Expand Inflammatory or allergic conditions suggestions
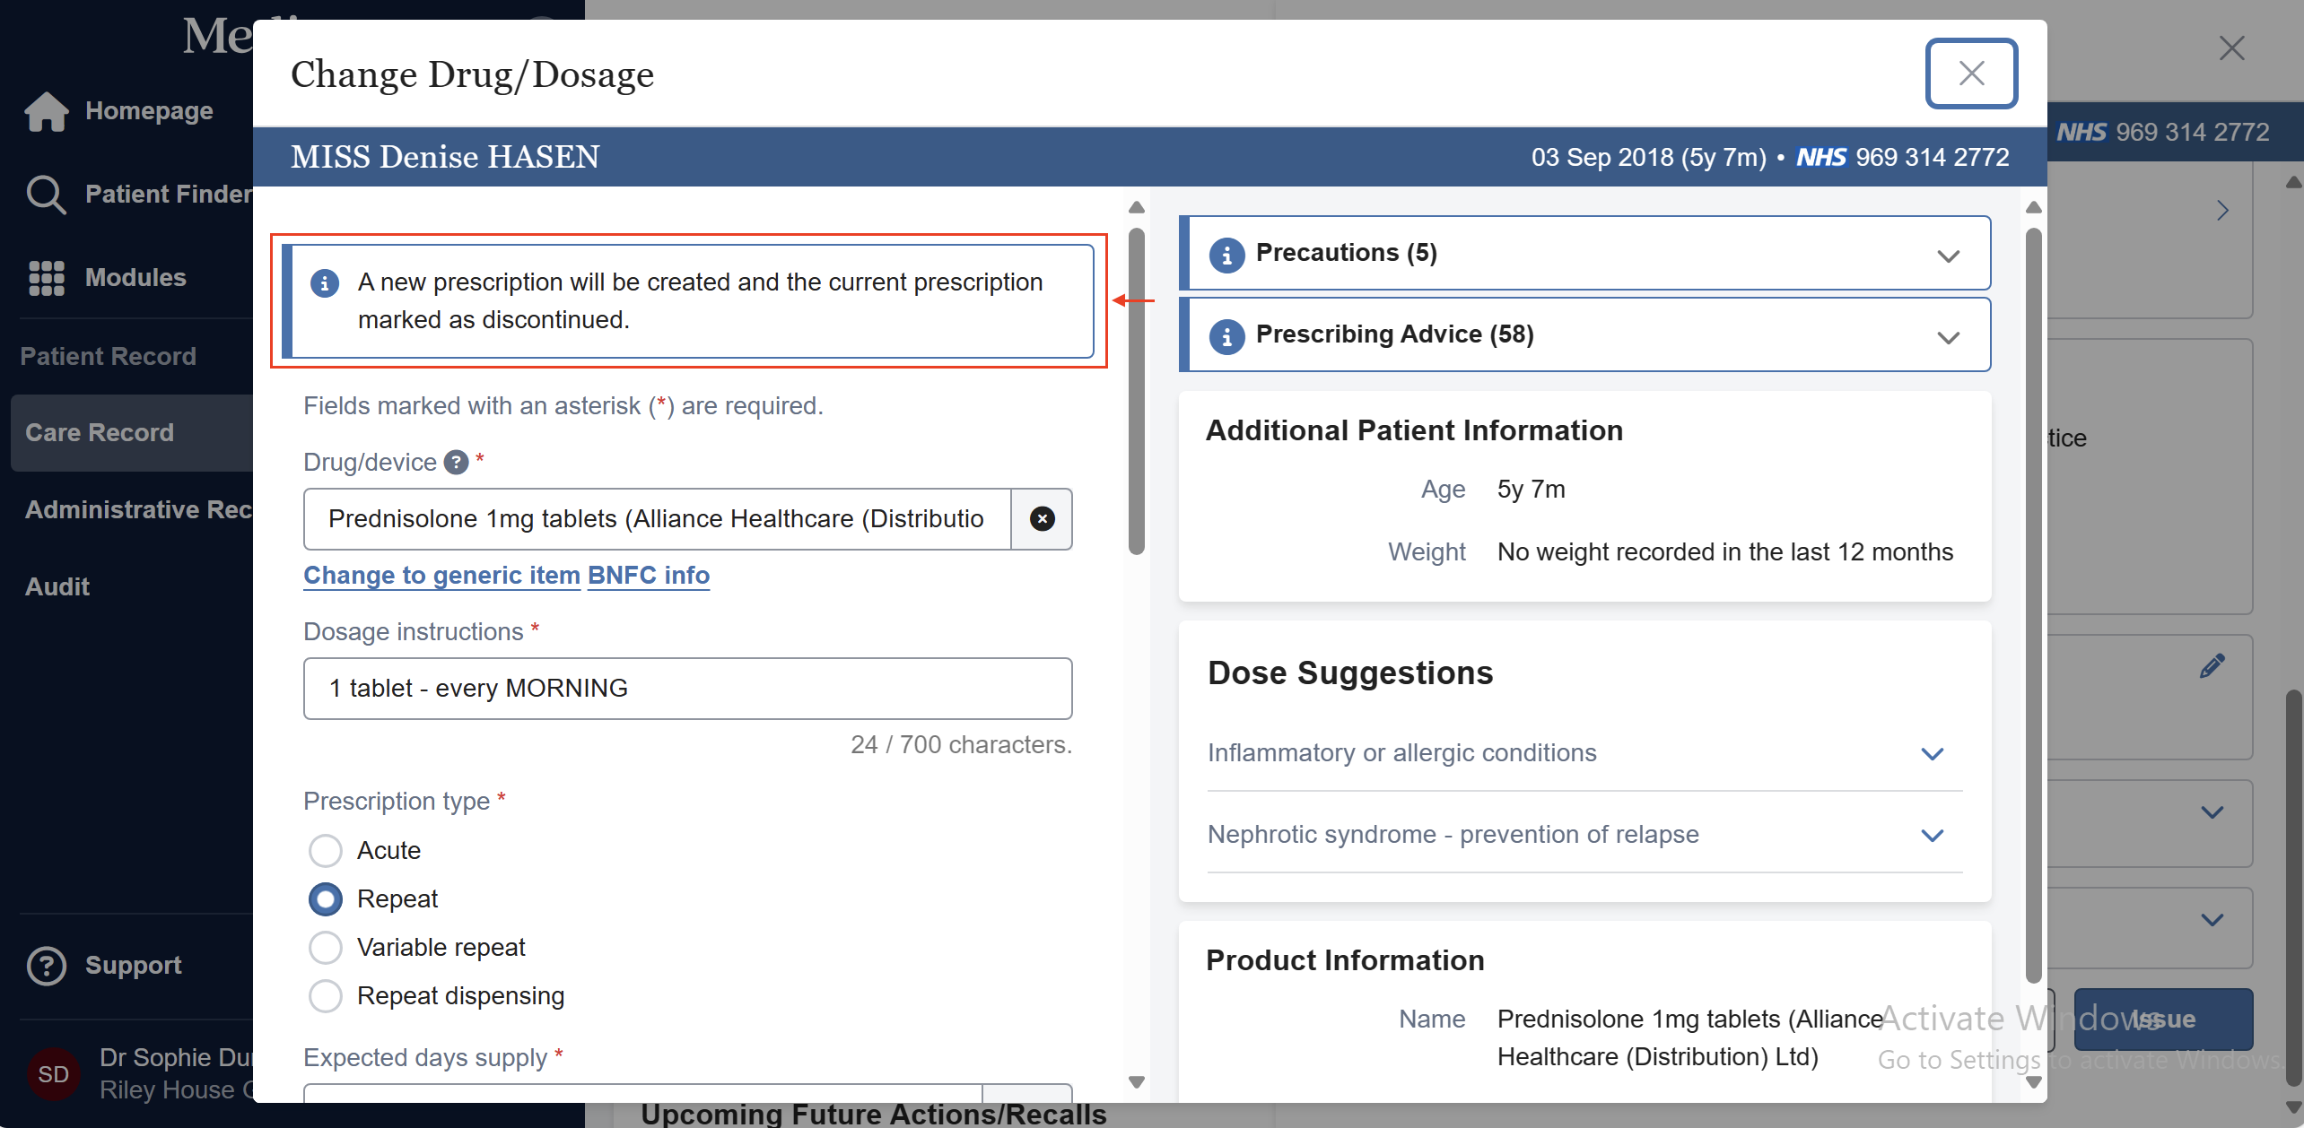The image size is (2304, 1128). pos(1932,753)
